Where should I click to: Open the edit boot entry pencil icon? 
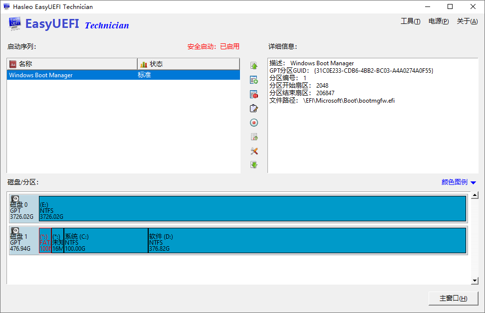point(254,108)
